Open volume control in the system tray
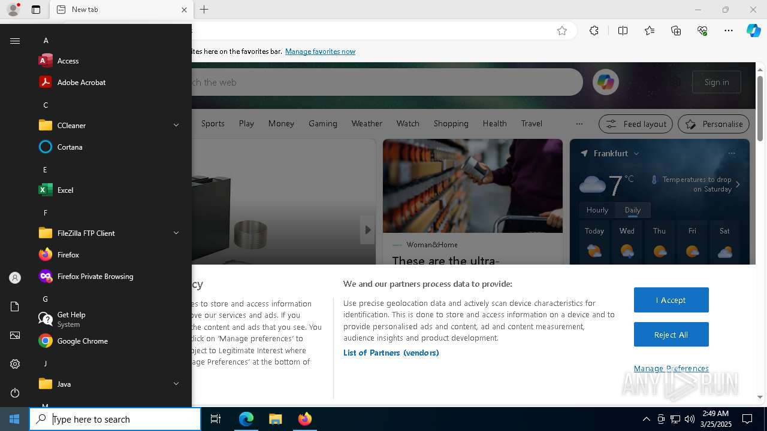This screenshot has width=767, height=431. (x=690, y=419)
